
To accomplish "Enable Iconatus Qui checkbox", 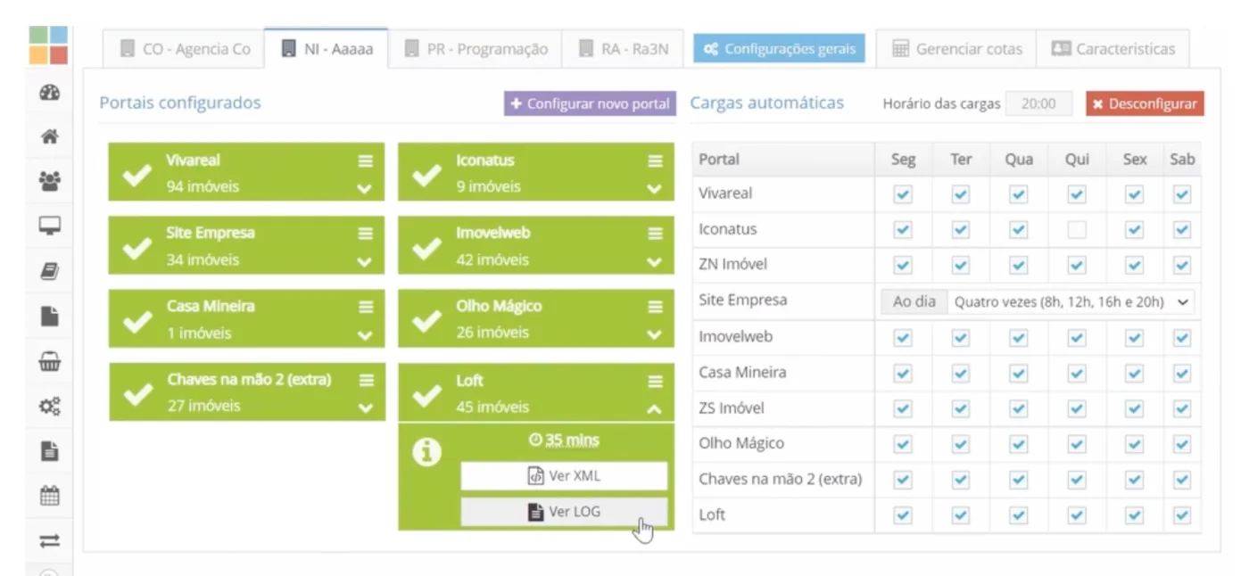I will pos(1077,230).
